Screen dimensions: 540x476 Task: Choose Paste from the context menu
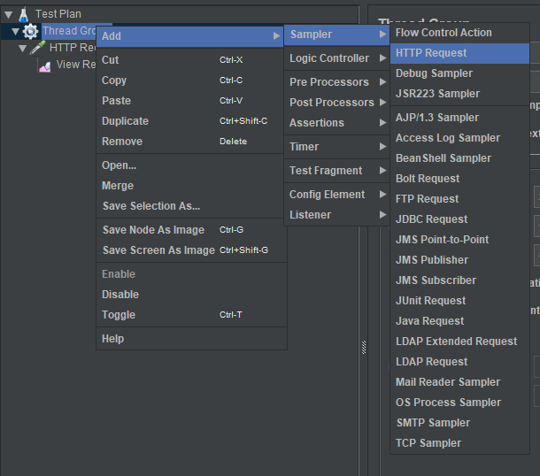tap(191, 101)
